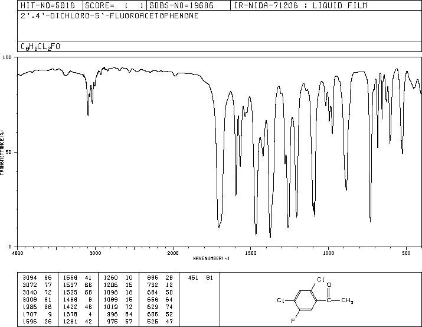Click the 2000 tick label on x-axis
Screen dimensions: 422x327
click(173, 253)
